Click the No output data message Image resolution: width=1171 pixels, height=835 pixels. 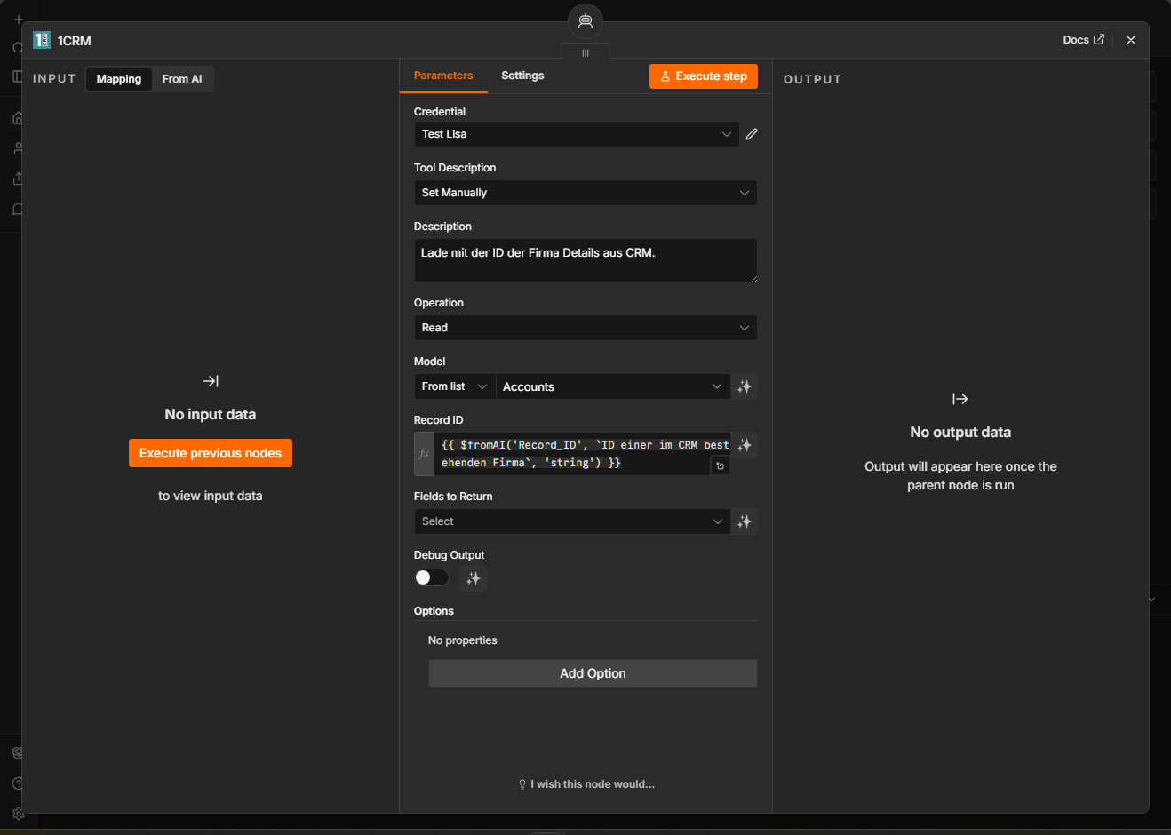[x=960, y=433]
